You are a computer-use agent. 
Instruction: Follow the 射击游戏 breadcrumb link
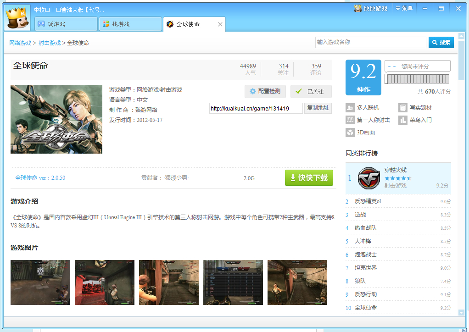coord(50,43)
